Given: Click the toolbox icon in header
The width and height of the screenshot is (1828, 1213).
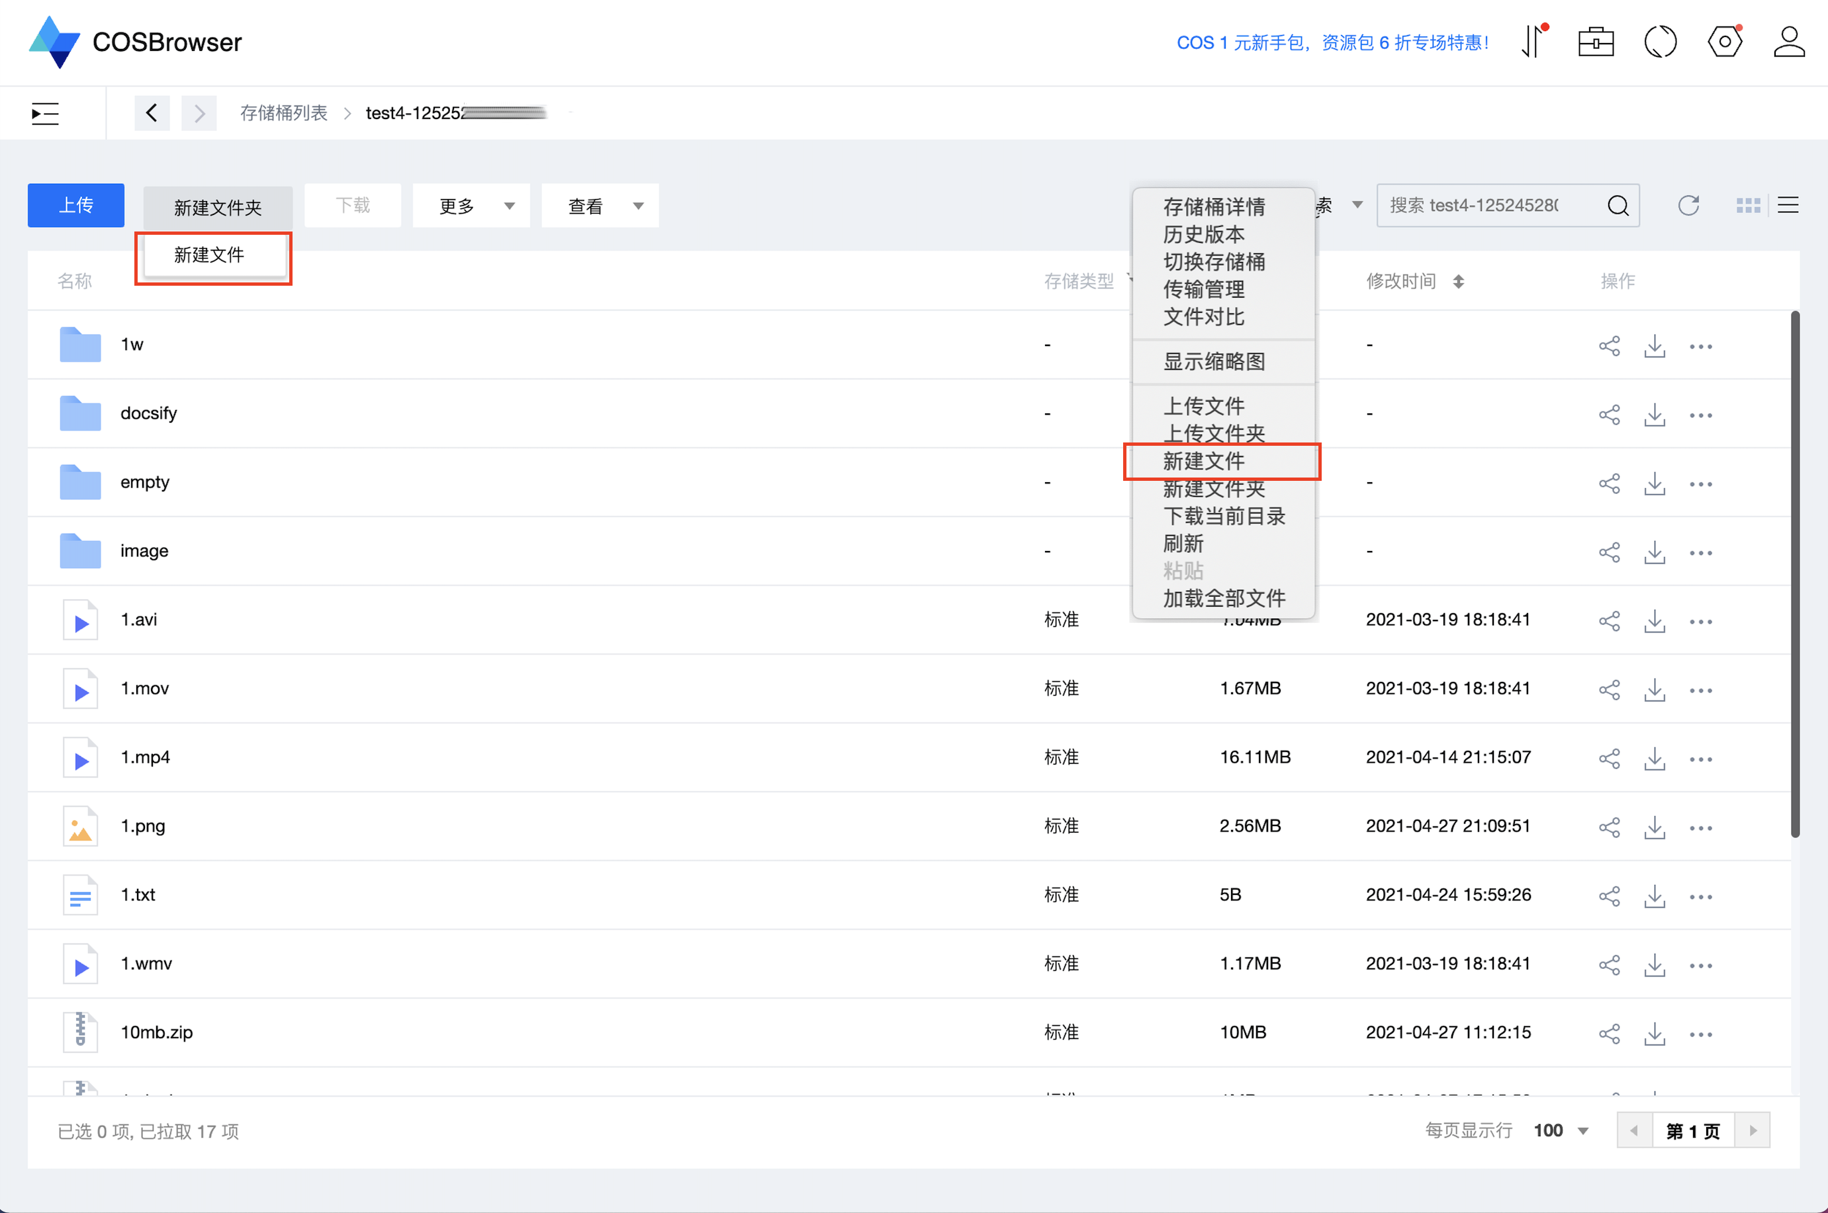Looking at the screenshot, I should tap(1595, 42).
